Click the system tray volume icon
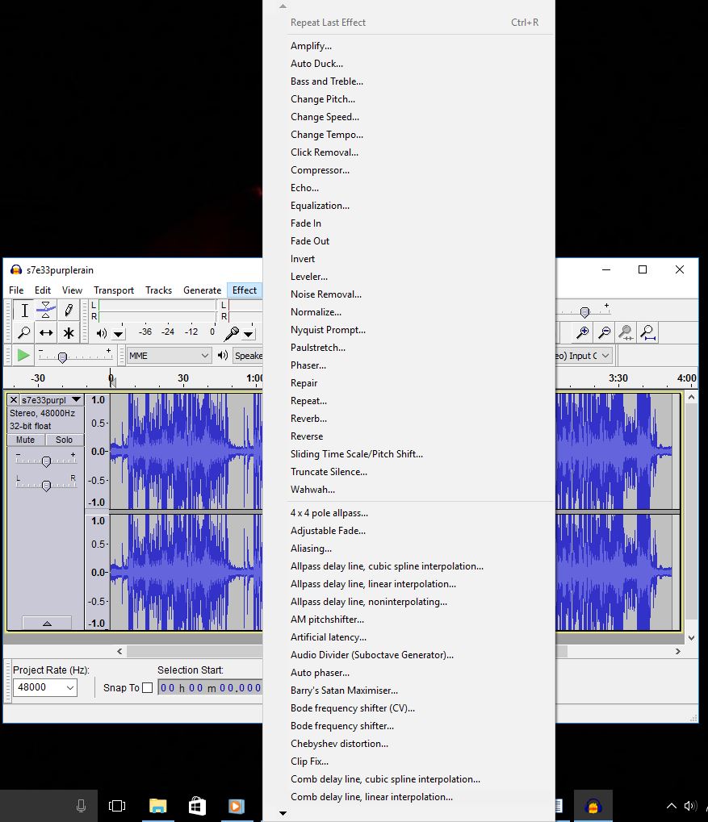 tap(690, 806)
